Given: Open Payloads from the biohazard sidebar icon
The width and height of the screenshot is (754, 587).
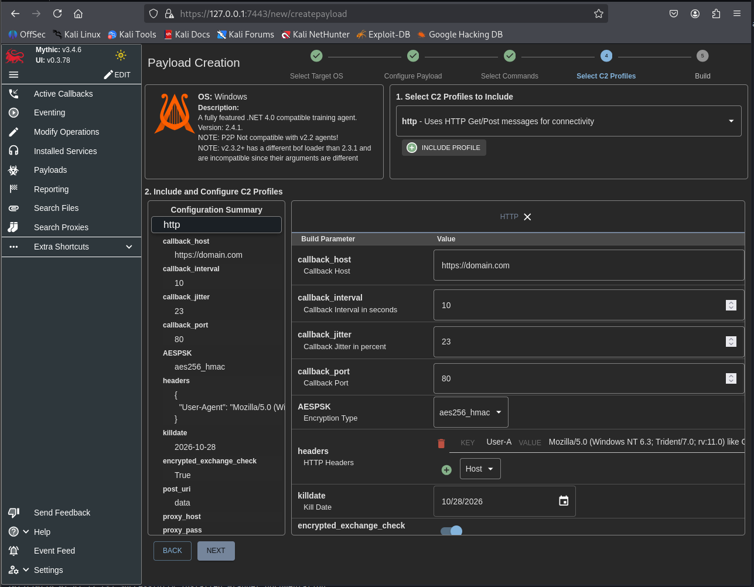Looking at the screenshot, I should tap(14, 170).
